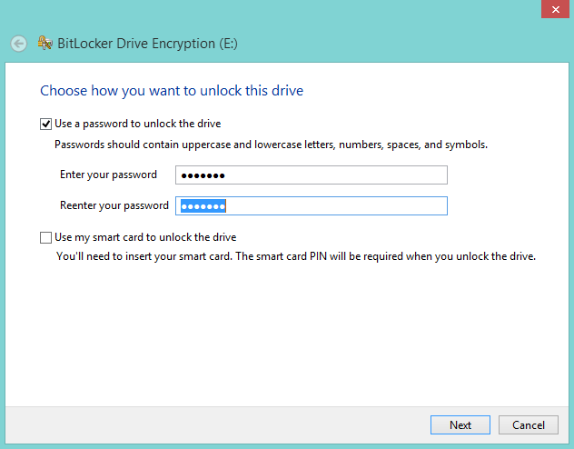Click the 'Choose how you want to unlock this drive' heading

tap(172, 91)
